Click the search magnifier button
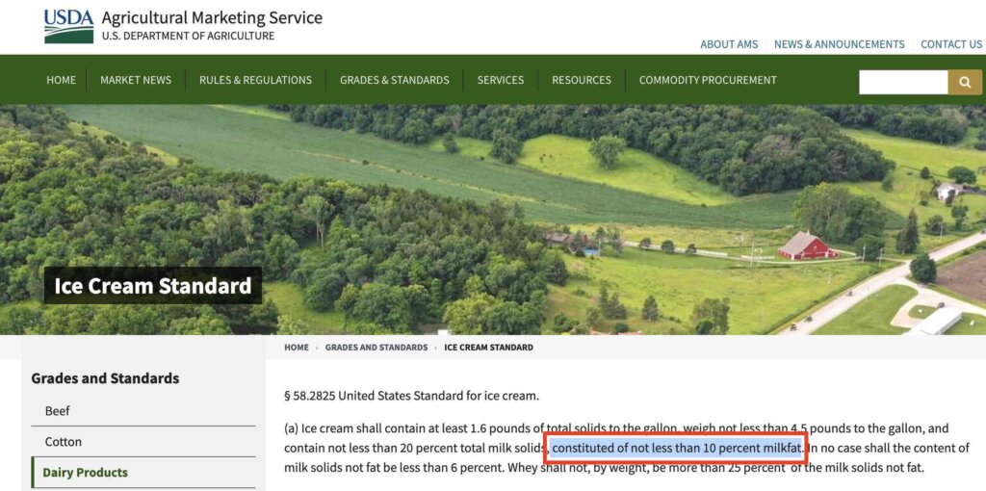986x491 pixels. (964, 82)
